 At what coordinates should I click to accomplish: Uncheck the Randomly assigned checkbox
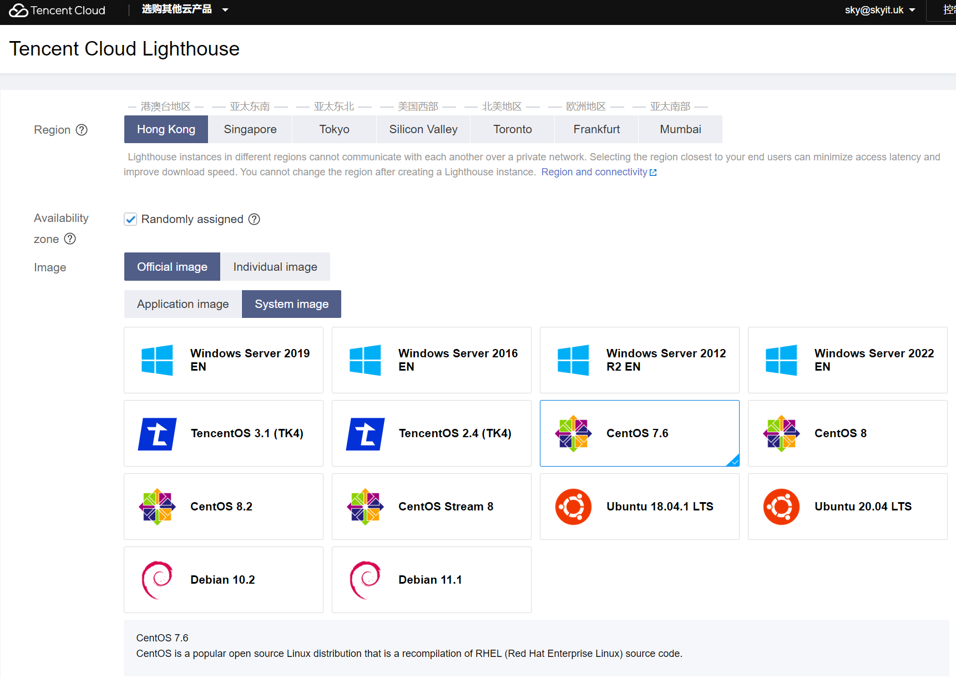click(x=130, y=219)
